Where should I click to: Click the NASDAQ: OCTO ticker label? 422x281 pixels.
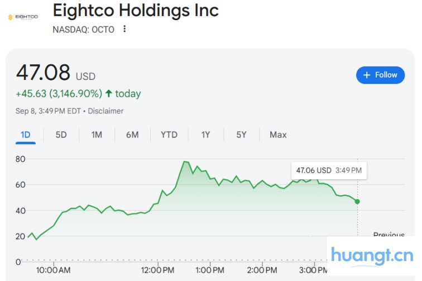click(x=83, y=30)
